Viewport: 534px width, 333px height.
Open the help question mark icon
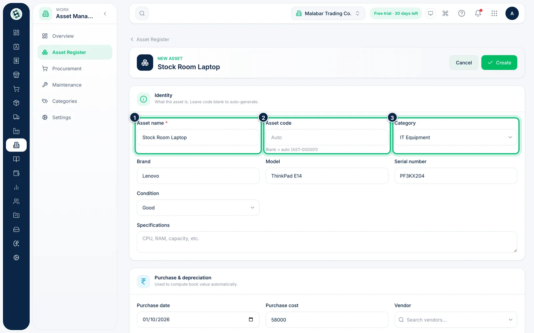[x=462, y=13]
